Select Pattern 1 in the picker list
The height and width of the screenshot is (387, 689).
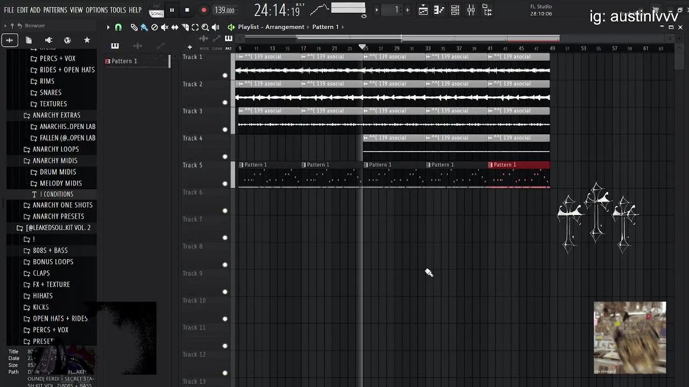[x=137, y=61]
